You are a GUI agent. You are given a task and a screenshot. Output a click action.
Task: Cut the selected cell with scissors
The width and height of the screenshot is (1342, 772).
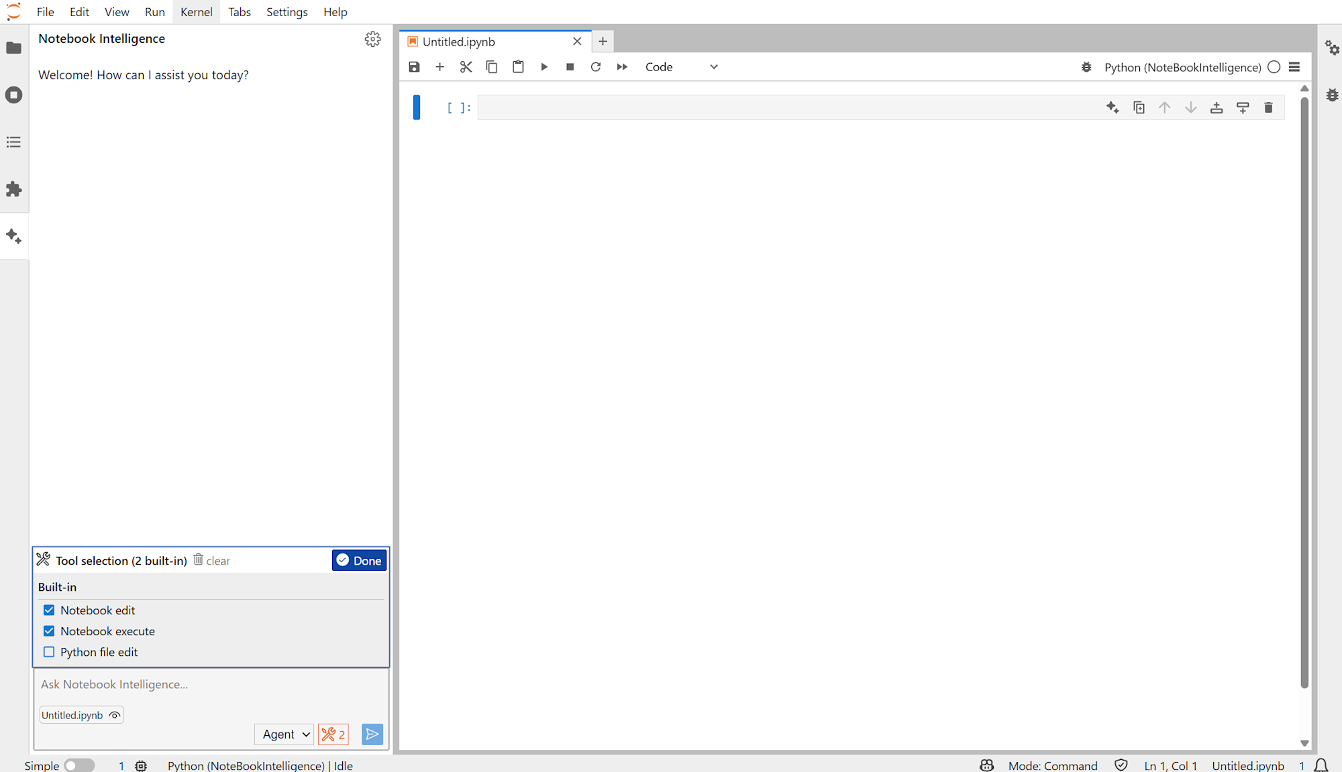[466, 67]
